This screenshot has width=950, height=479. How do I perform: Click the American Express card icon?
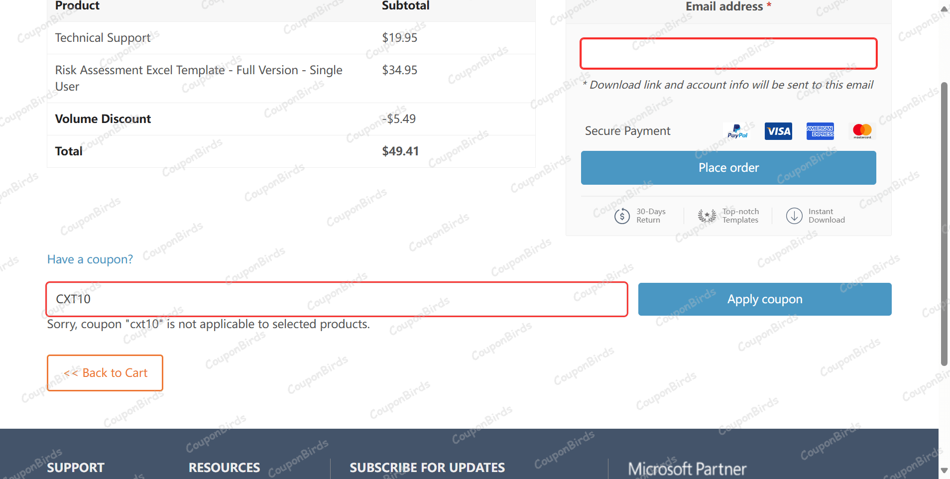click(820, 131)
